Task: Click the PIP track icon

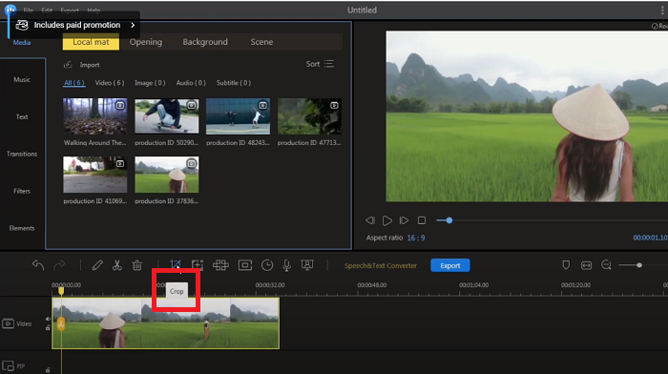Action: pyautogui.click(x=8, y=366)
